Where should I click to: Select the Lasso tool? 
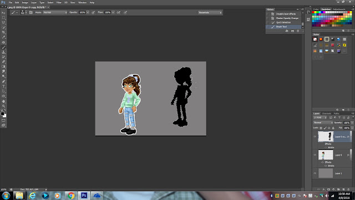click(x=4, y=23)
